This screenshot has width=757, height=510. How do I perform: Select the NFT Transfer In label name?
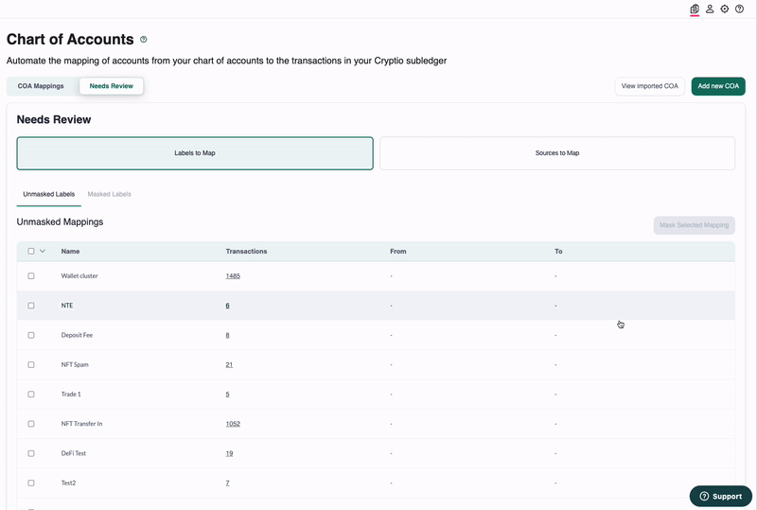coord(81,424)
